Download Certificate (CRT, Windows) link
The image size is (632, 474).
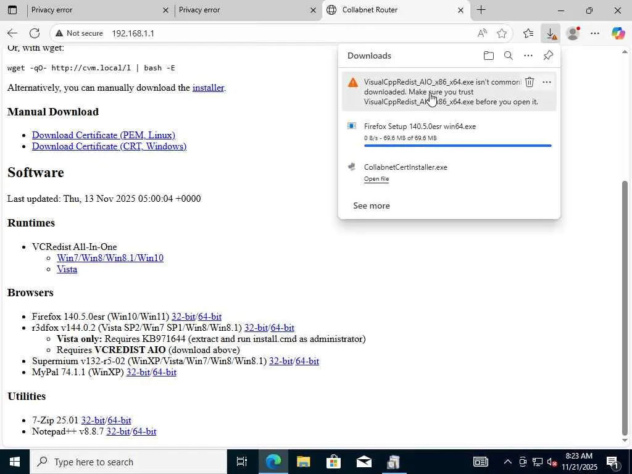click(109, 146)
